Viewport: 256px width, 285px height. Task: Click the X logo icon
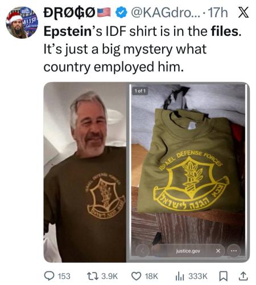click(243, 13)
